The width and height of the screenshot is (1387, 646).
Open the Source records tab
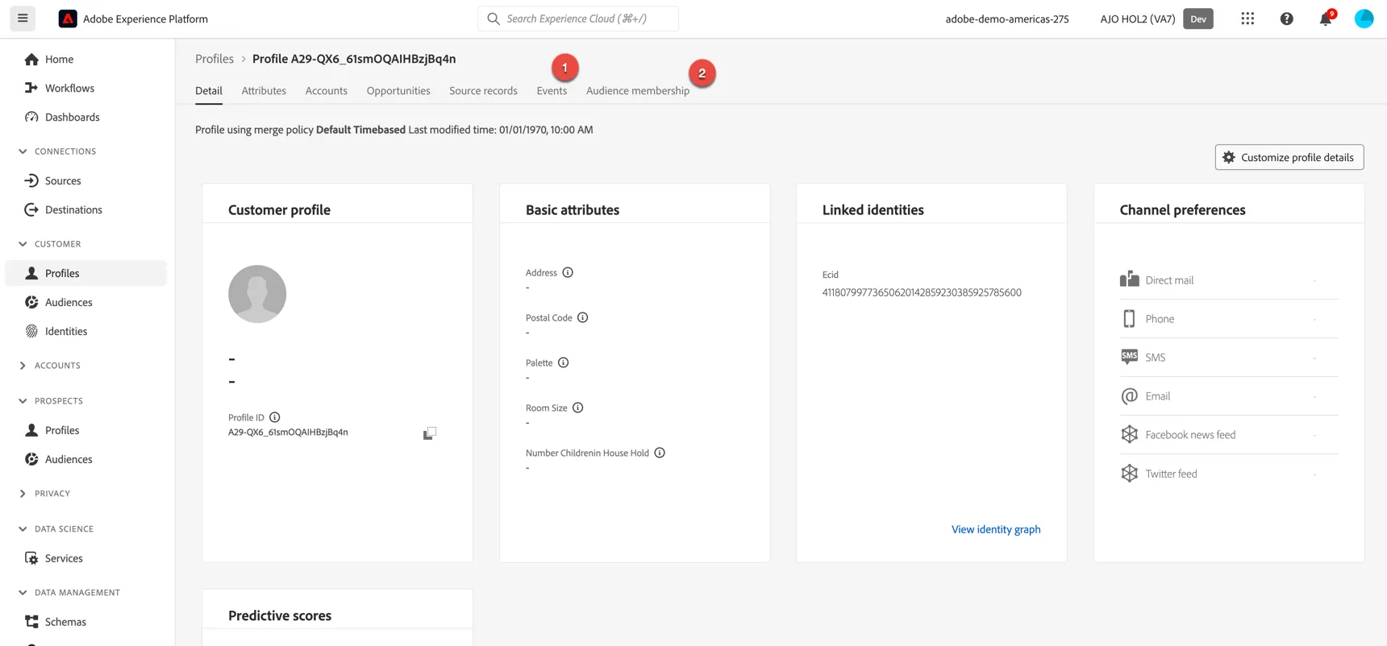coord(483,91)
